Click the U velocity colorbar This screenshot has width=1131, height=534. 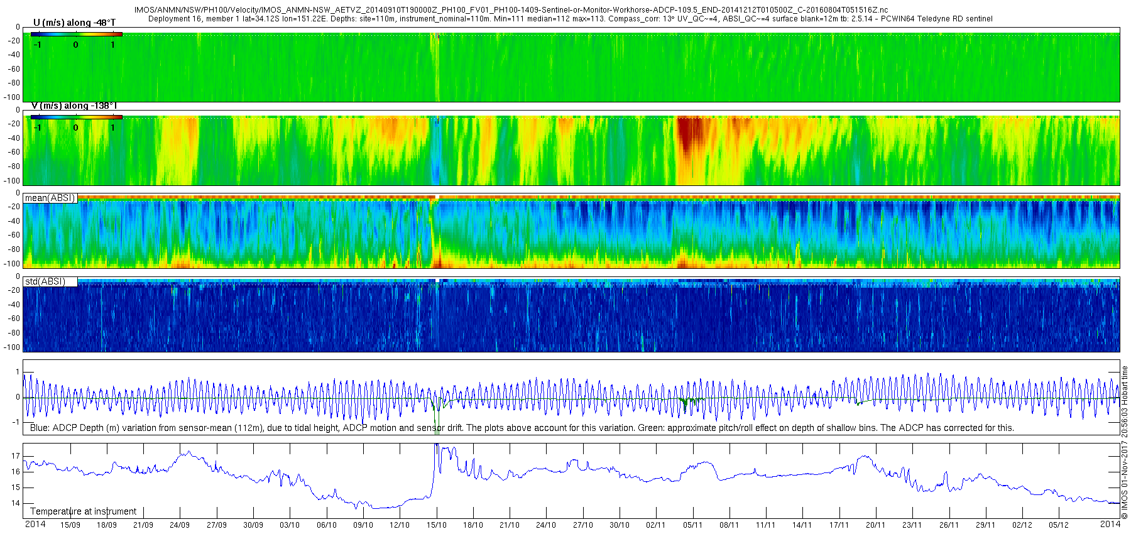click(77, 34)
